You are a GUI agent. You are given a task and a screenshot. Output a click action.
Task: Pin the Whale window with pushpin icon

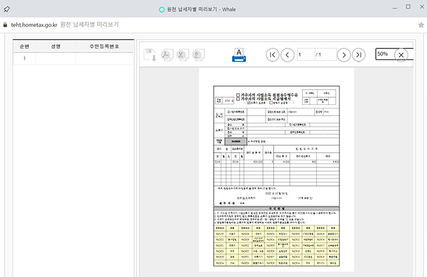tap(6, 9)
